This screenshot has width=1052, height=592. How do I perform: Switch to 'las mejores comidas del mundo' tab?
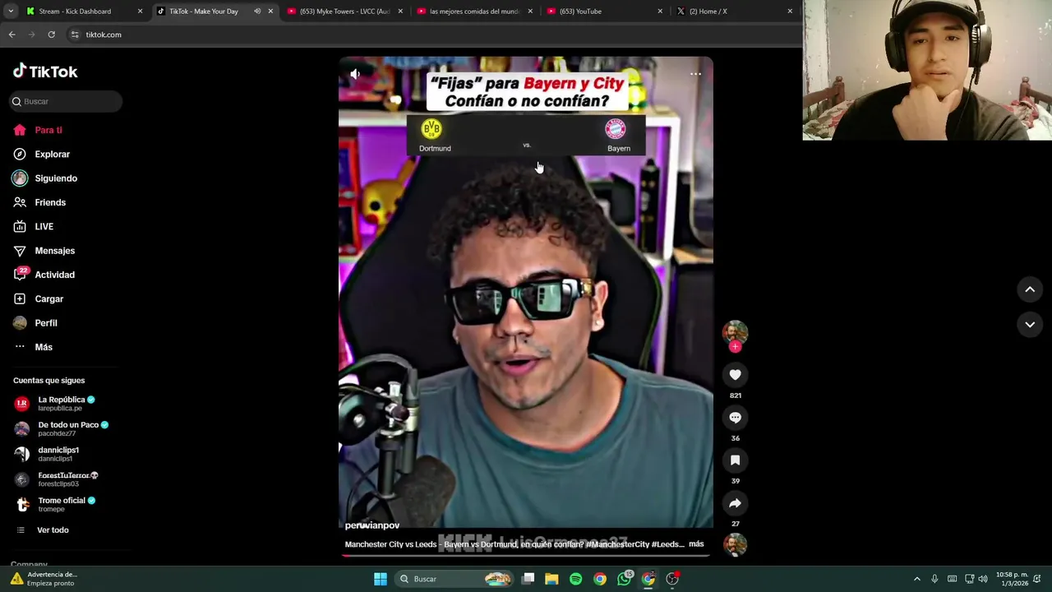[475, 12]
